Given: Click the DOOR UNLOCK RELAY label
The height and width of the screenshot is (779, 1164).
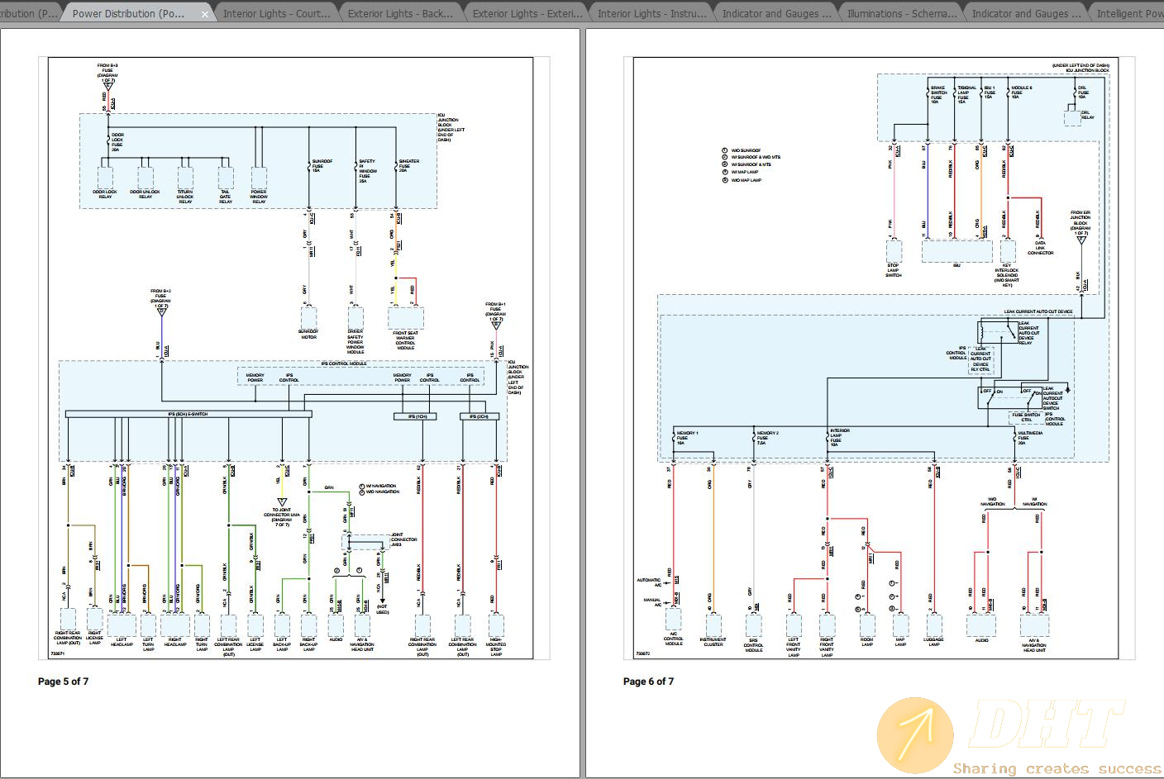Looking at the screenshot, I should 145,194.
